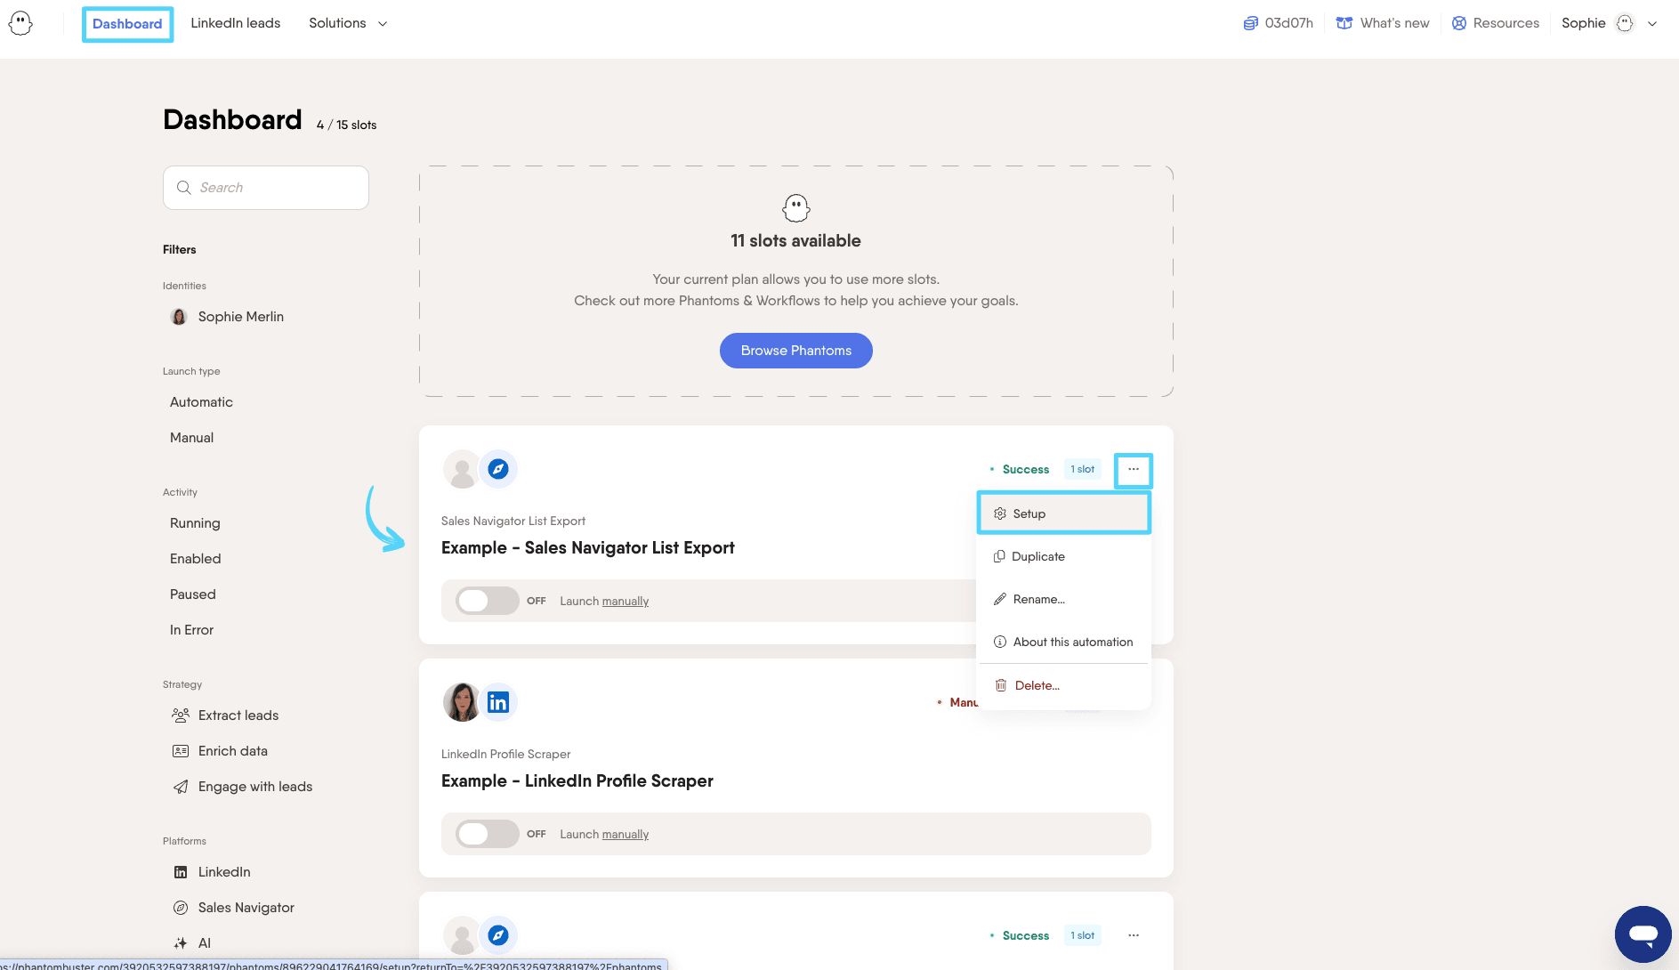Click Sophie Merlin's avatar in filters
Image resolution: width=1679 pixels, height=970 pixels.
coord(179,317)
